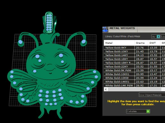The height and width of the screenshot is (123, 165).
Task: Click the Use Object Materials button
Action: pos(152,95)
